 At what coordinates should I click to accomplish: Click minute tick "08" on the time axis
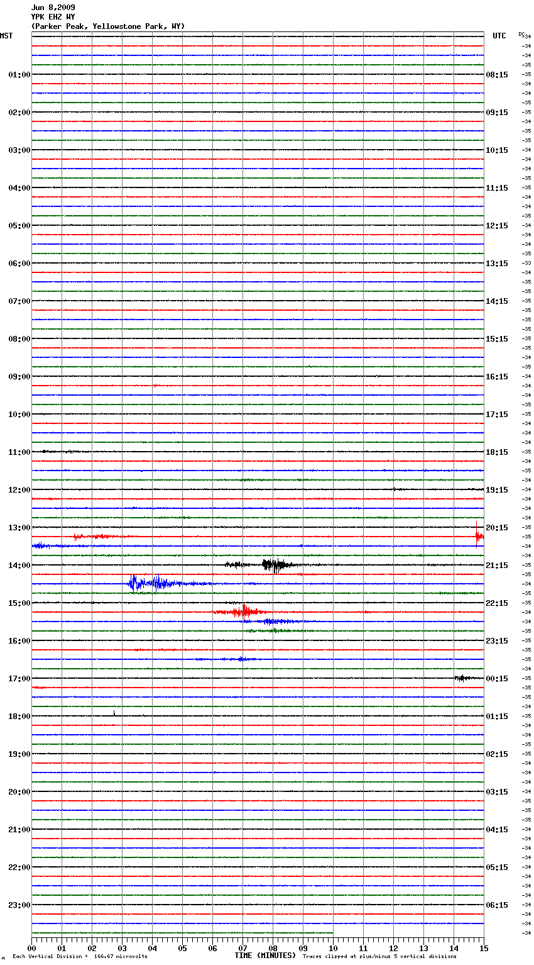[273, 948]
